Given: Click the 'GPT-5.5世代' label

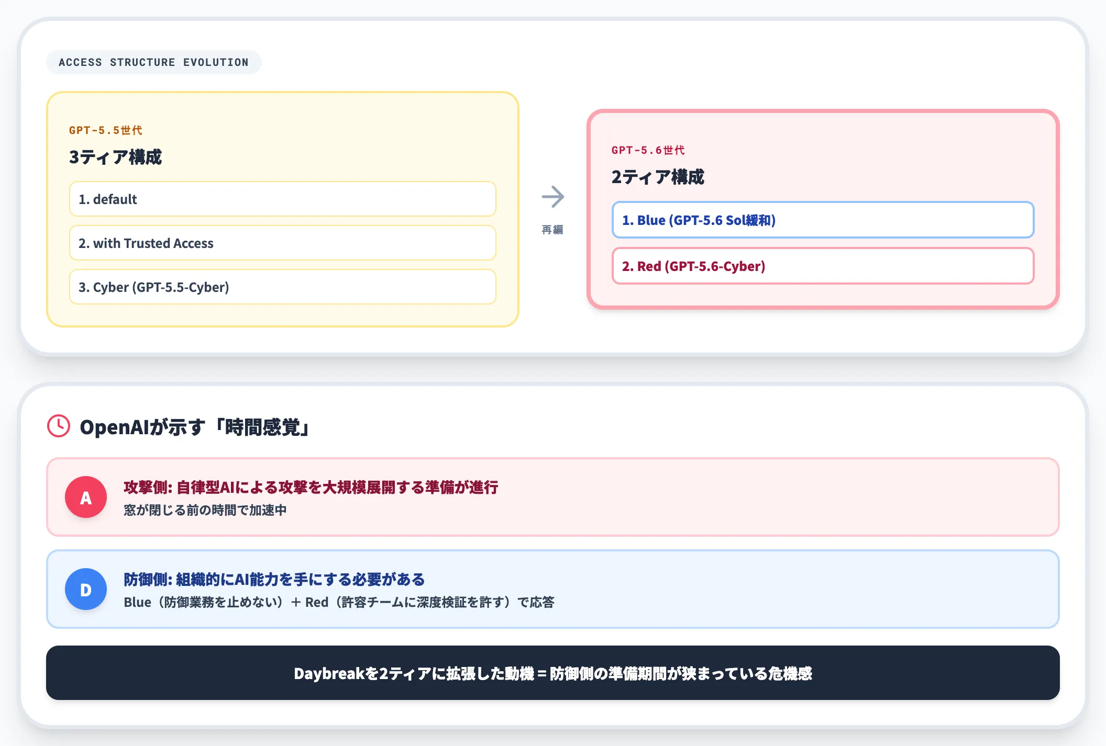Looking at the screenshot, I should click(106, 130).
